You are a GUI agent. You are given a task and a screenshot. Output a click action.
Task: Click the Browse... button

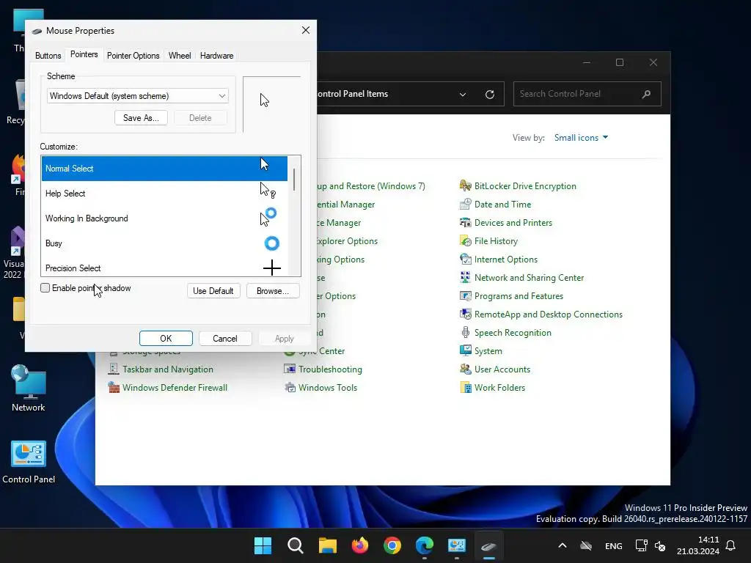tap(273, 290)
